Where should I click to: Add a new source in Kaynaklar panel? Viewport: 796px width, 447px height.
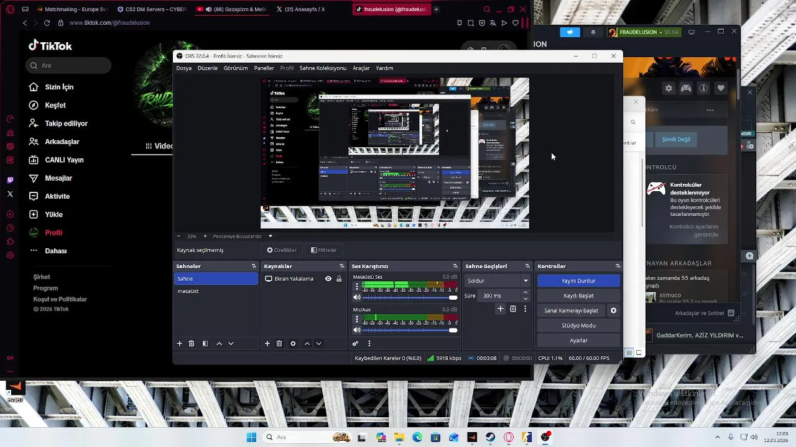coord(267,343)
